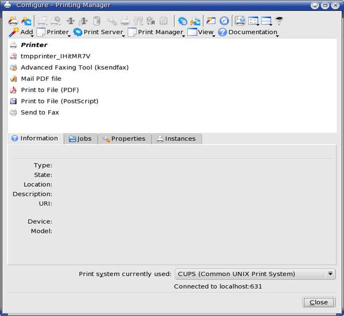This screenshot has height=316, width=344.
Task: Click the first printer icon in top toolbar
Action: [13, 21]
